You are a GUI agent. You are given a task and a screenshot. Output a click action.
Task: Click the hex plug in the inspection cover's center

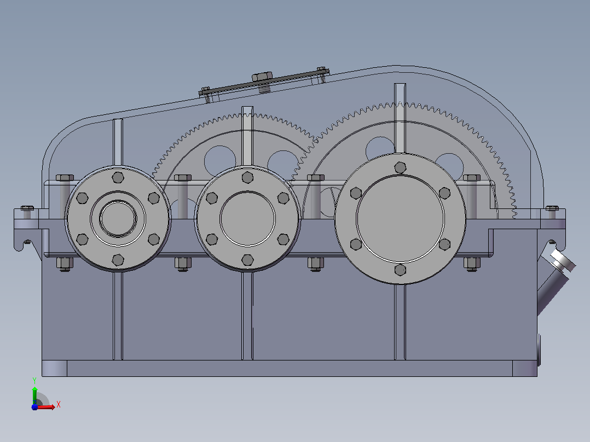pos(262,77)
